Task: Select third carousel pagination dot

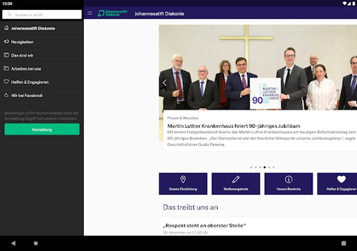Action: (260, 167)
